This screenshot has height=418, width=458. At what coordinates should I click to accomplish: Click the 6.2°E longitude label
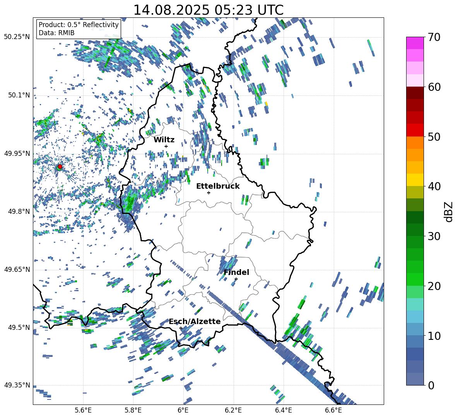[233, 410]
